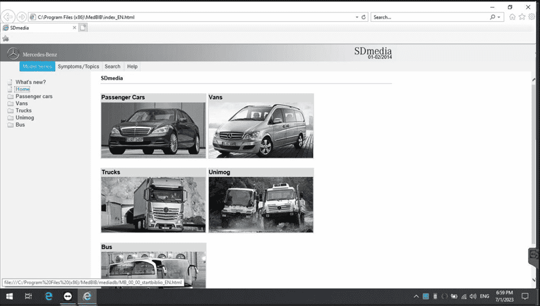Open the Trucks thumbnail image

pos(153,205)
